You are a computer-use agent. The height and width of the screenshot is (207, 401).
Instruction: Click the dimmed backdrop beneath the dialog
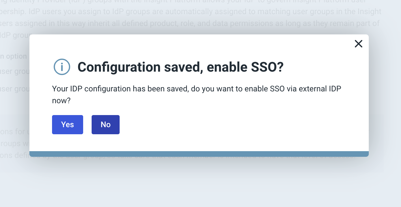point(198,186)
